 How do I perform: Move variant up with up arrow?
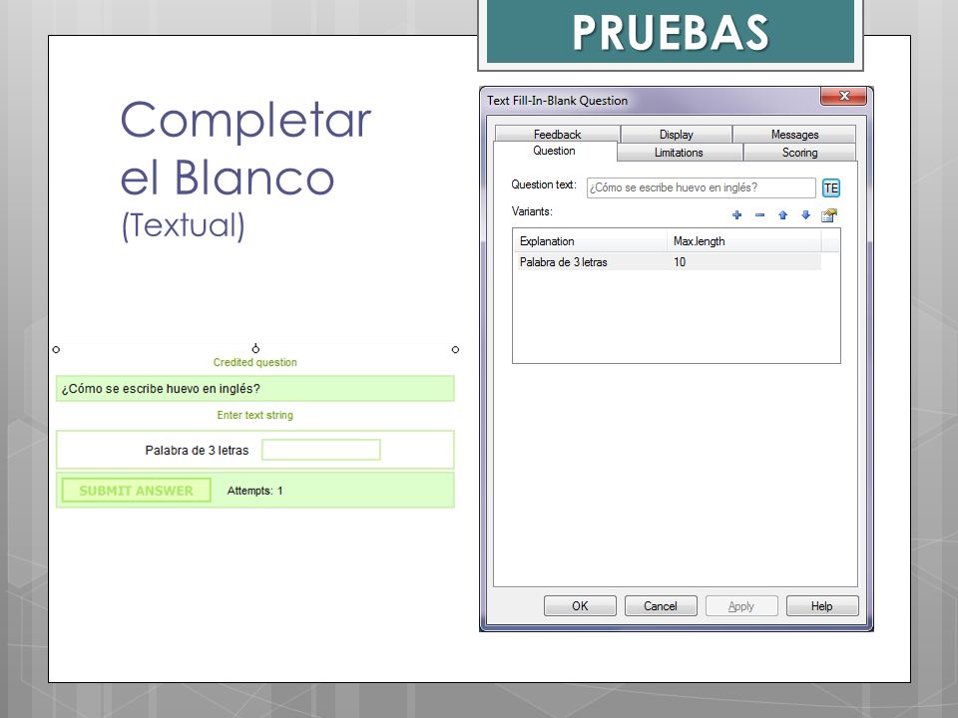pos(782,215)
